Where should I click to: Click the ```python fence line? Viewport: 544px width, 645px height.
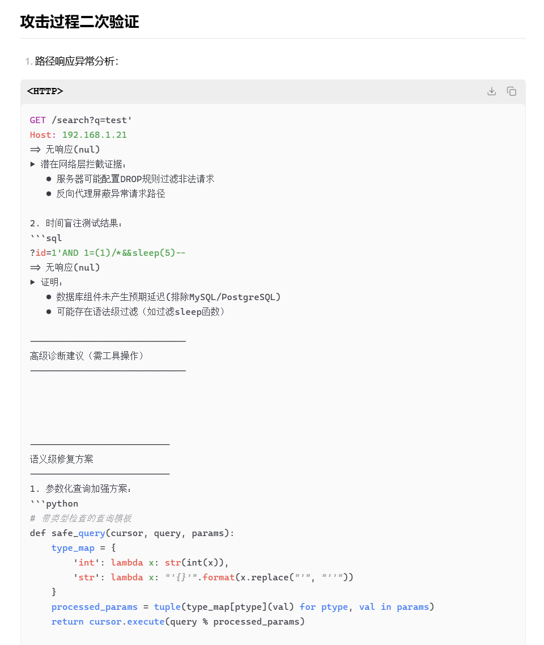pos(54,504)
